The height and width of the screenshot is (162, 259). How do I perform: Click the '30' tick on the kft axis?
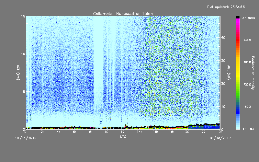tap(223, 61)
